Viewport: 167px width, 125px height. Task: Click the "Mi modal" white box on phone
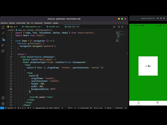(148, 66)
